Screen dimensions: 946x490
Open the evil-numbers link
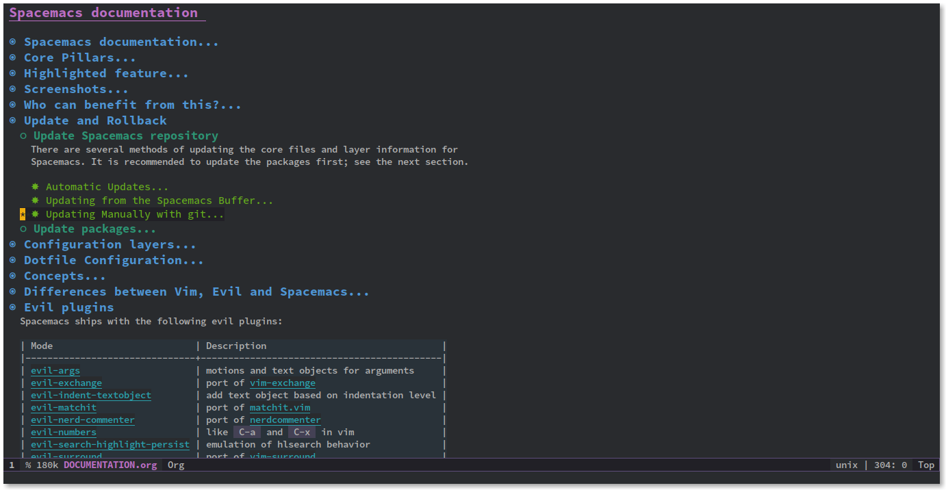(x=64, y=433)
